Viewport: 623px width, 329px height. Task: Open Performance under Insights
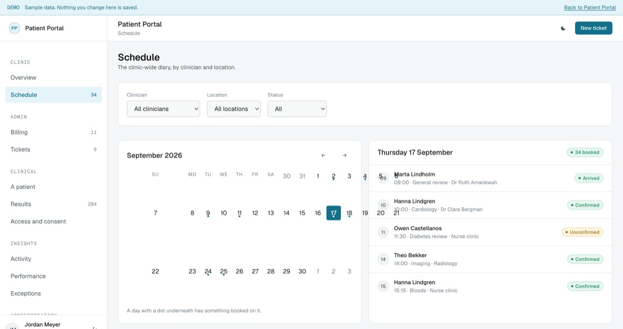53,276
